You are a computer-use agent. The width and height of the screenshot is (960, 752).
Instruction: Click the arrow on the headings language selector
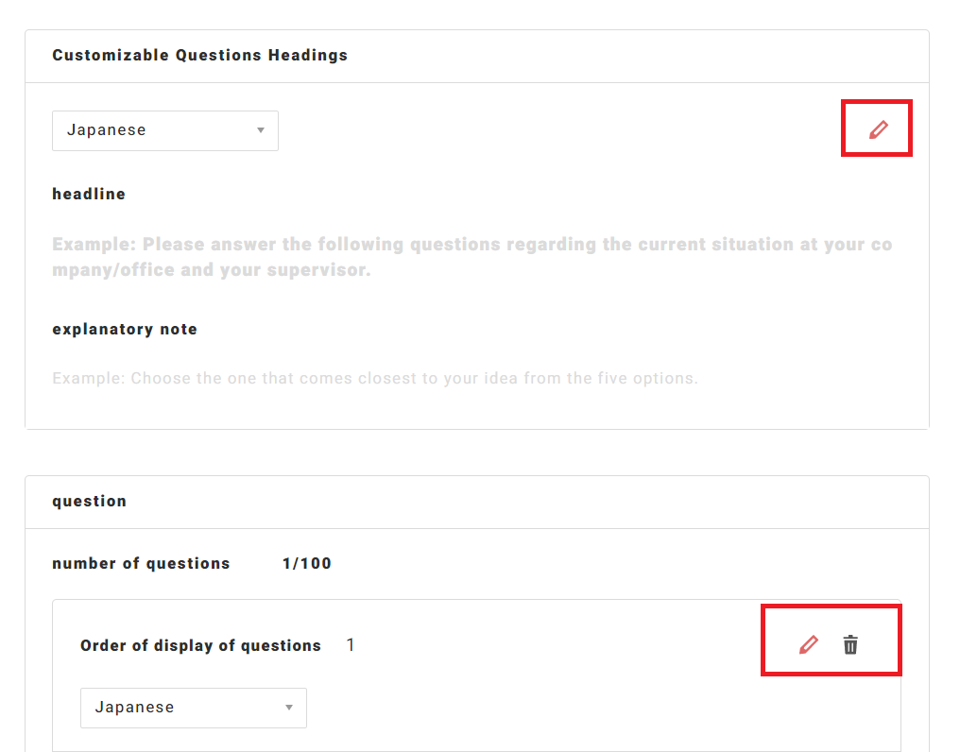[261, 130]
